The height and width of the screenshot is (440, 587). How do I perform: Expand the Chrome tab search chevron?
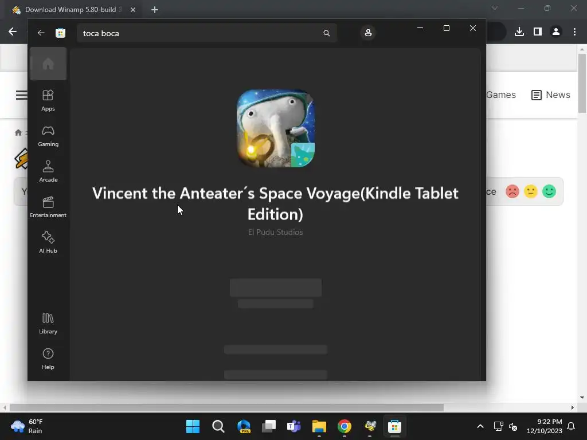pyautogui.click(x=495, y=8)
